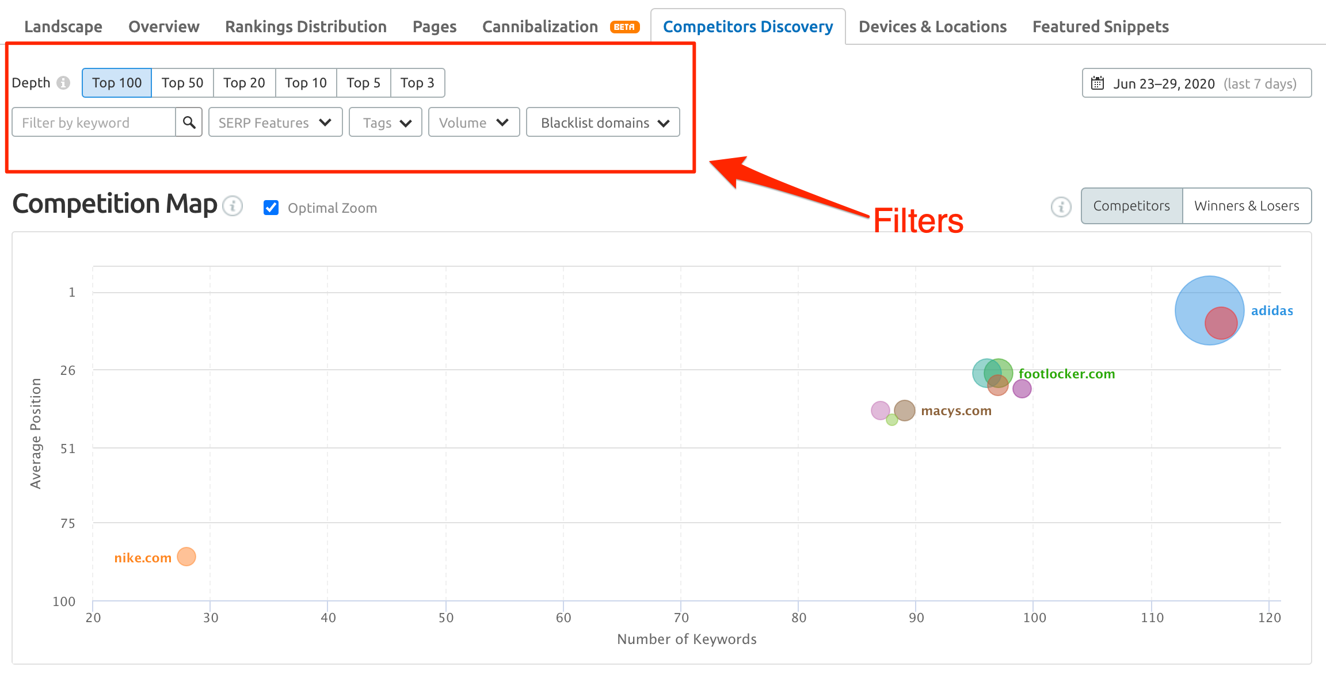Click the red bubble inside adidas bubble
The width and height of the screenshot is (1326, 690).
click(1221, 323)
